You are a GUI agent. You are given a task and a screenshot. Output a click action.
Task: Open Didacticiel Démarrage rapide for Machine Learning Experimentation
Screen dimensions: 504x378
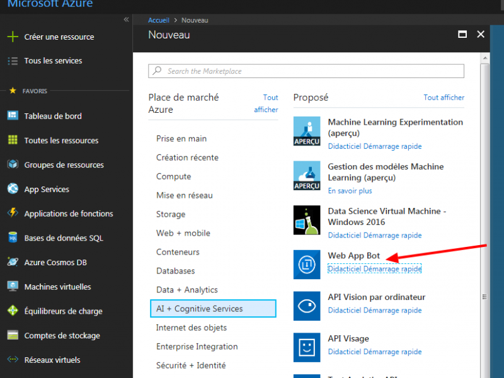(375, 146)
